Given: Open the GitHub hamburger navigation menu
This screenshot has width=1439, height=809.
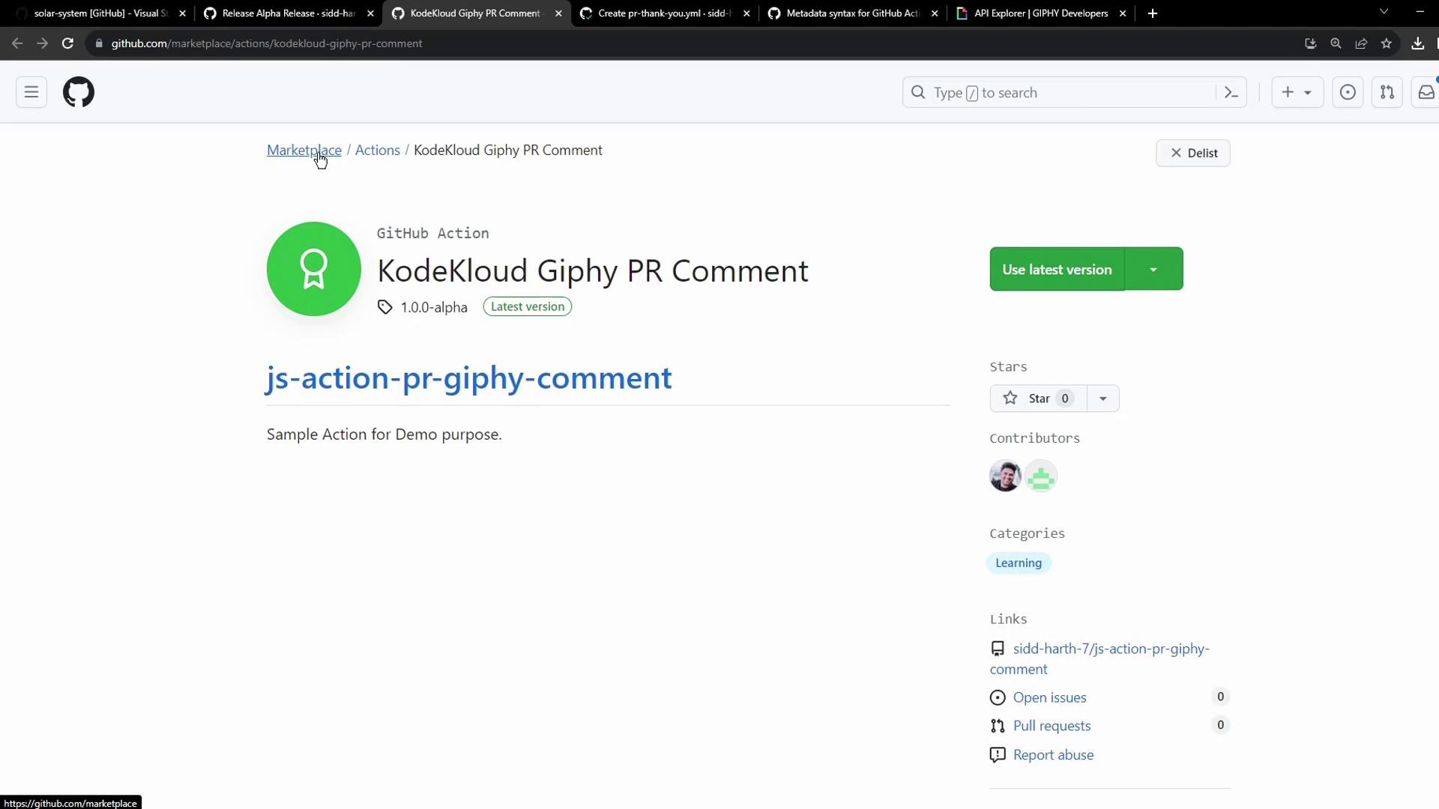Looking at the screenshot, I should pyautogui.click(x=31, y=92).
